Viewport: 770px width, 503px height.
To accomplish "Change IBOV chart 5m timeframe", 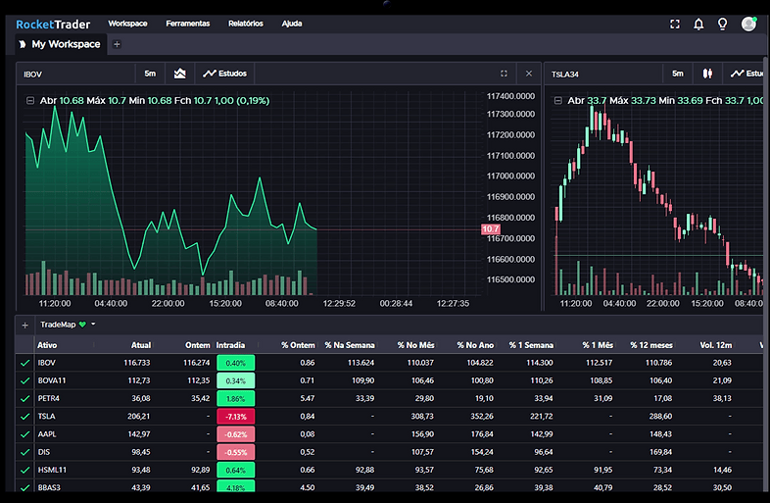I will click(x=150, y=74).
